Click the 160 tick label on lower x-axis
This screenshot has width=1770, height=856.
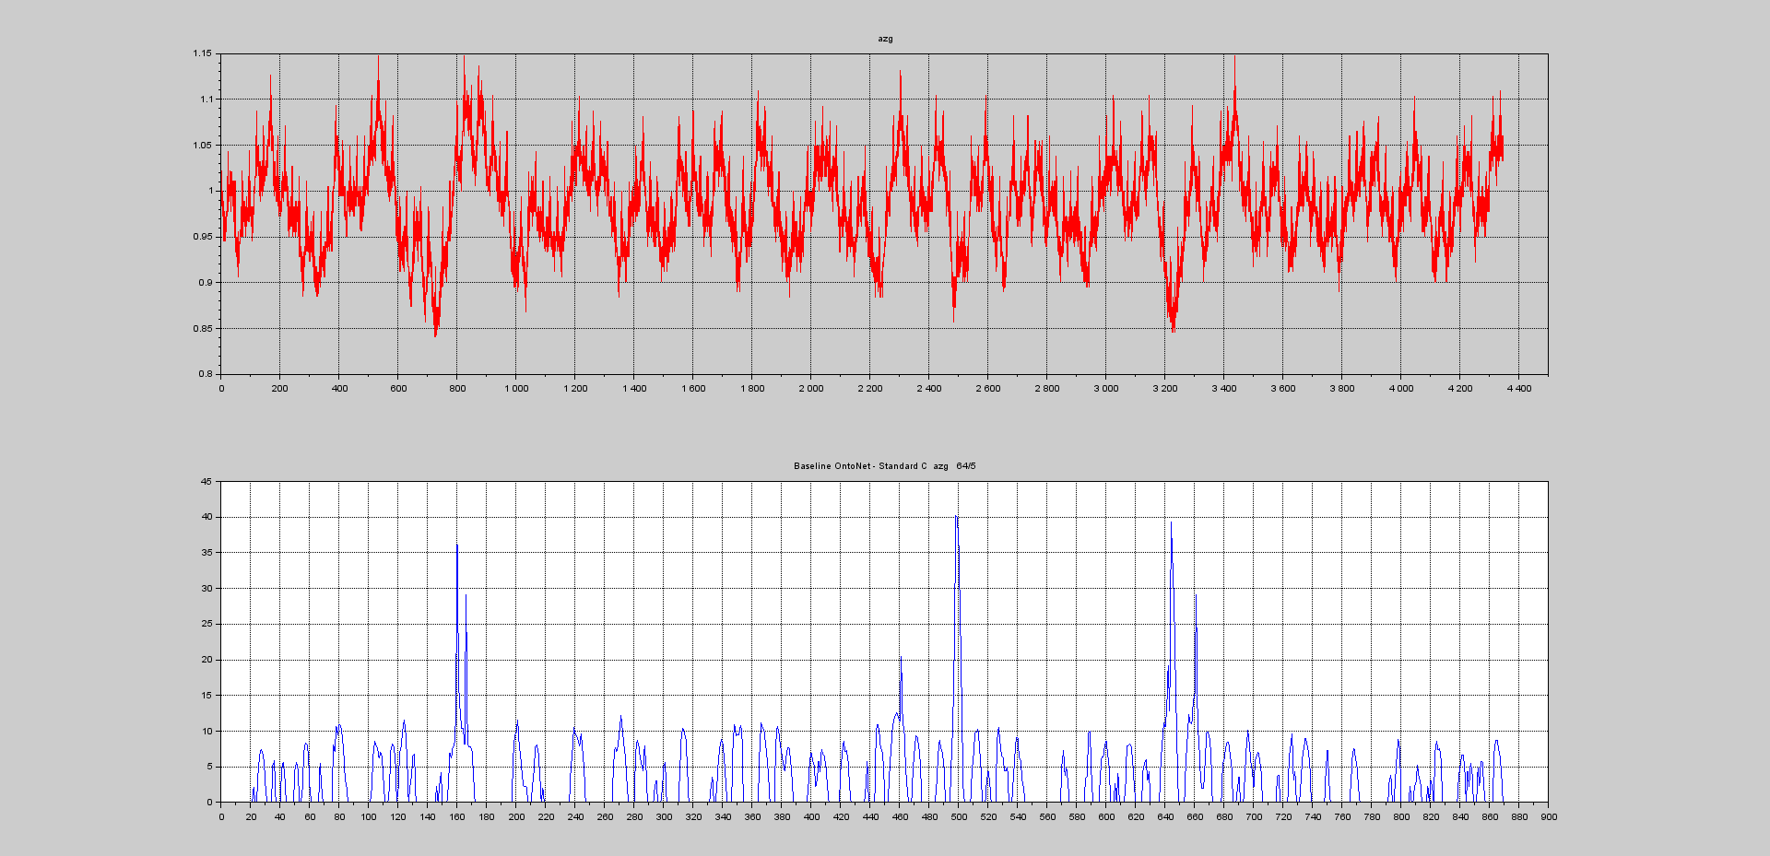pos(457,816)
